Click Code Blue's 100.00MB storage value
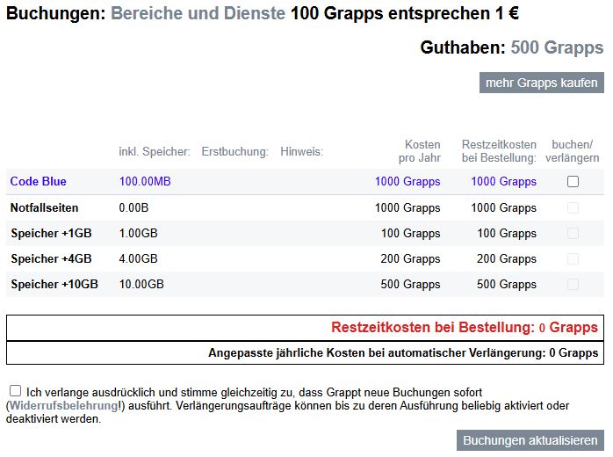This screenshot has height=457, width=613. point(145,182)
